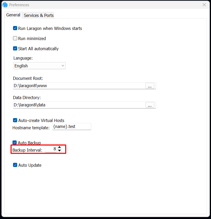Viewport: 211px width, 219px height.
Task: Turn off Auto Update
Action: coord(15,165)
